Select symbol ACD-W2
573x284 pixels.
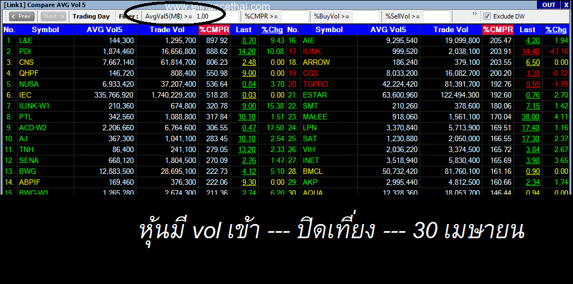[x=33, y=128]
